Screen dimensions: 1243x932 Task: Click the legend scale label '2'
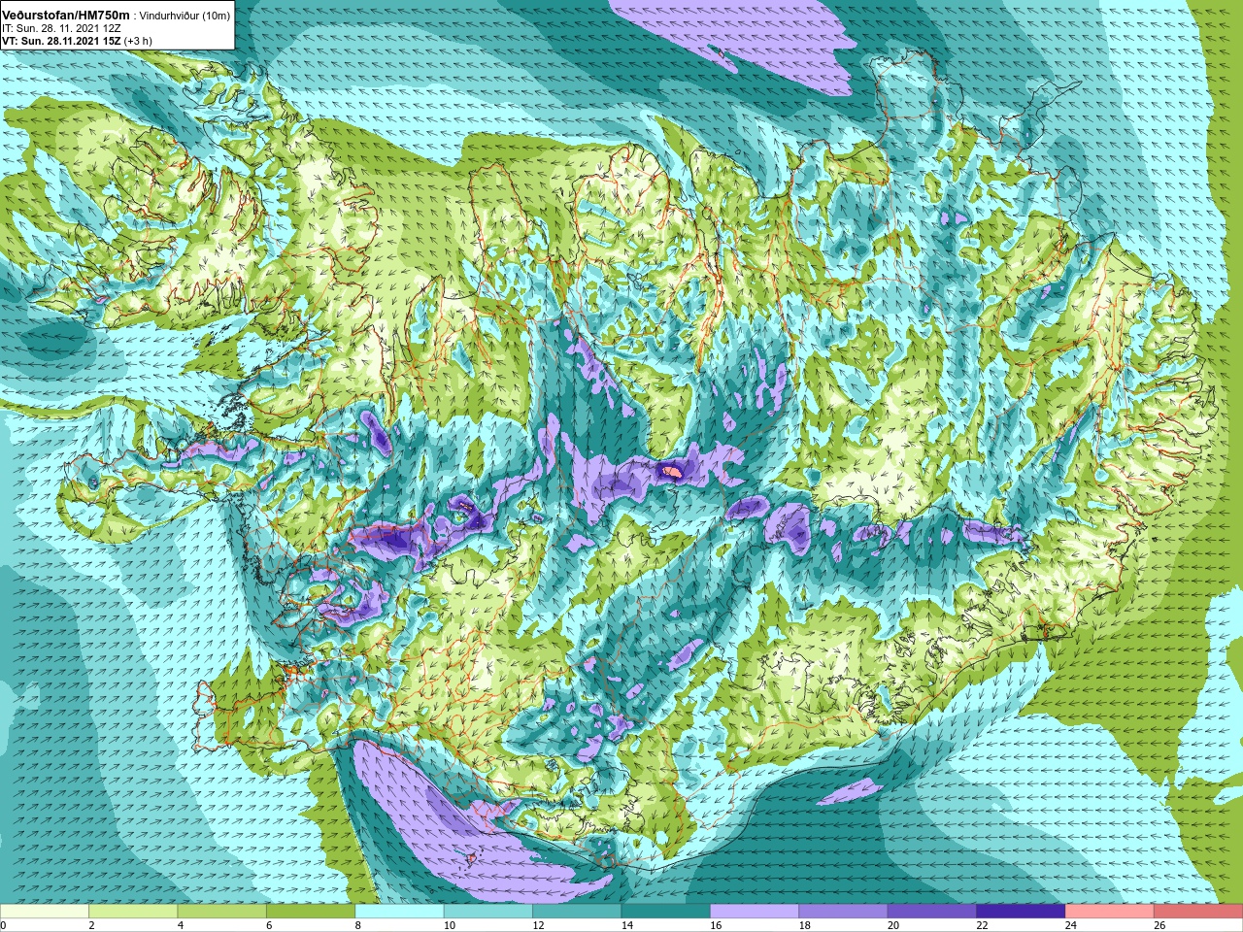(91, 925)
